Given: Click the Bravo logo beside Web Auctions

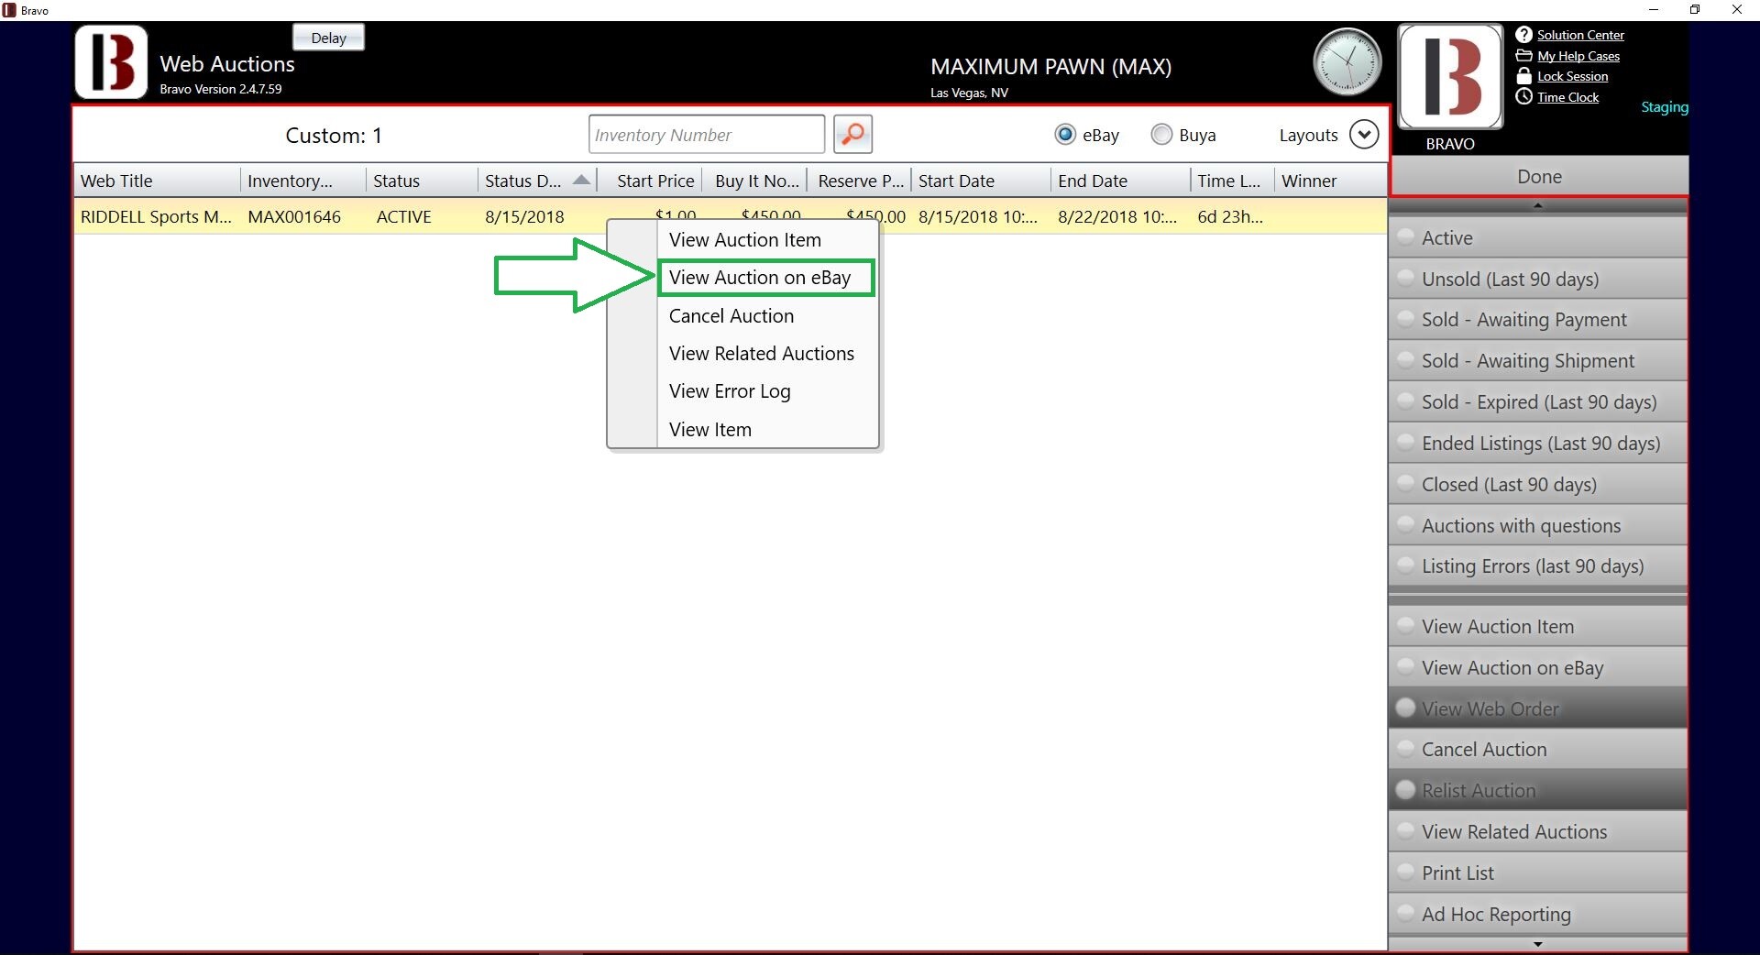Looking at the screenshot, I should pos(111,62).
